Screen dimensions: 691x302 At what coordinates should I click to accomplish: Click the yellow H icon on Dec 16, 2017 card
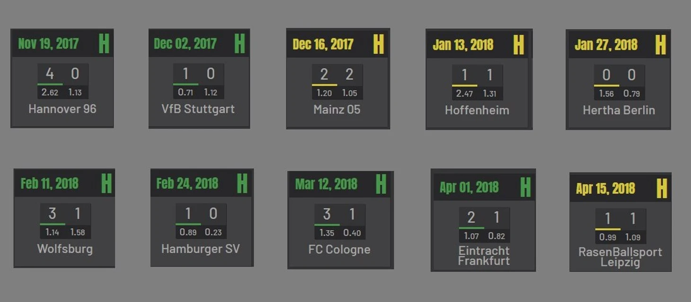[x=378, y=44]
